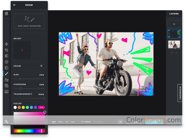Switch zoom to FIT
The image size is (185, 139).
54,122
